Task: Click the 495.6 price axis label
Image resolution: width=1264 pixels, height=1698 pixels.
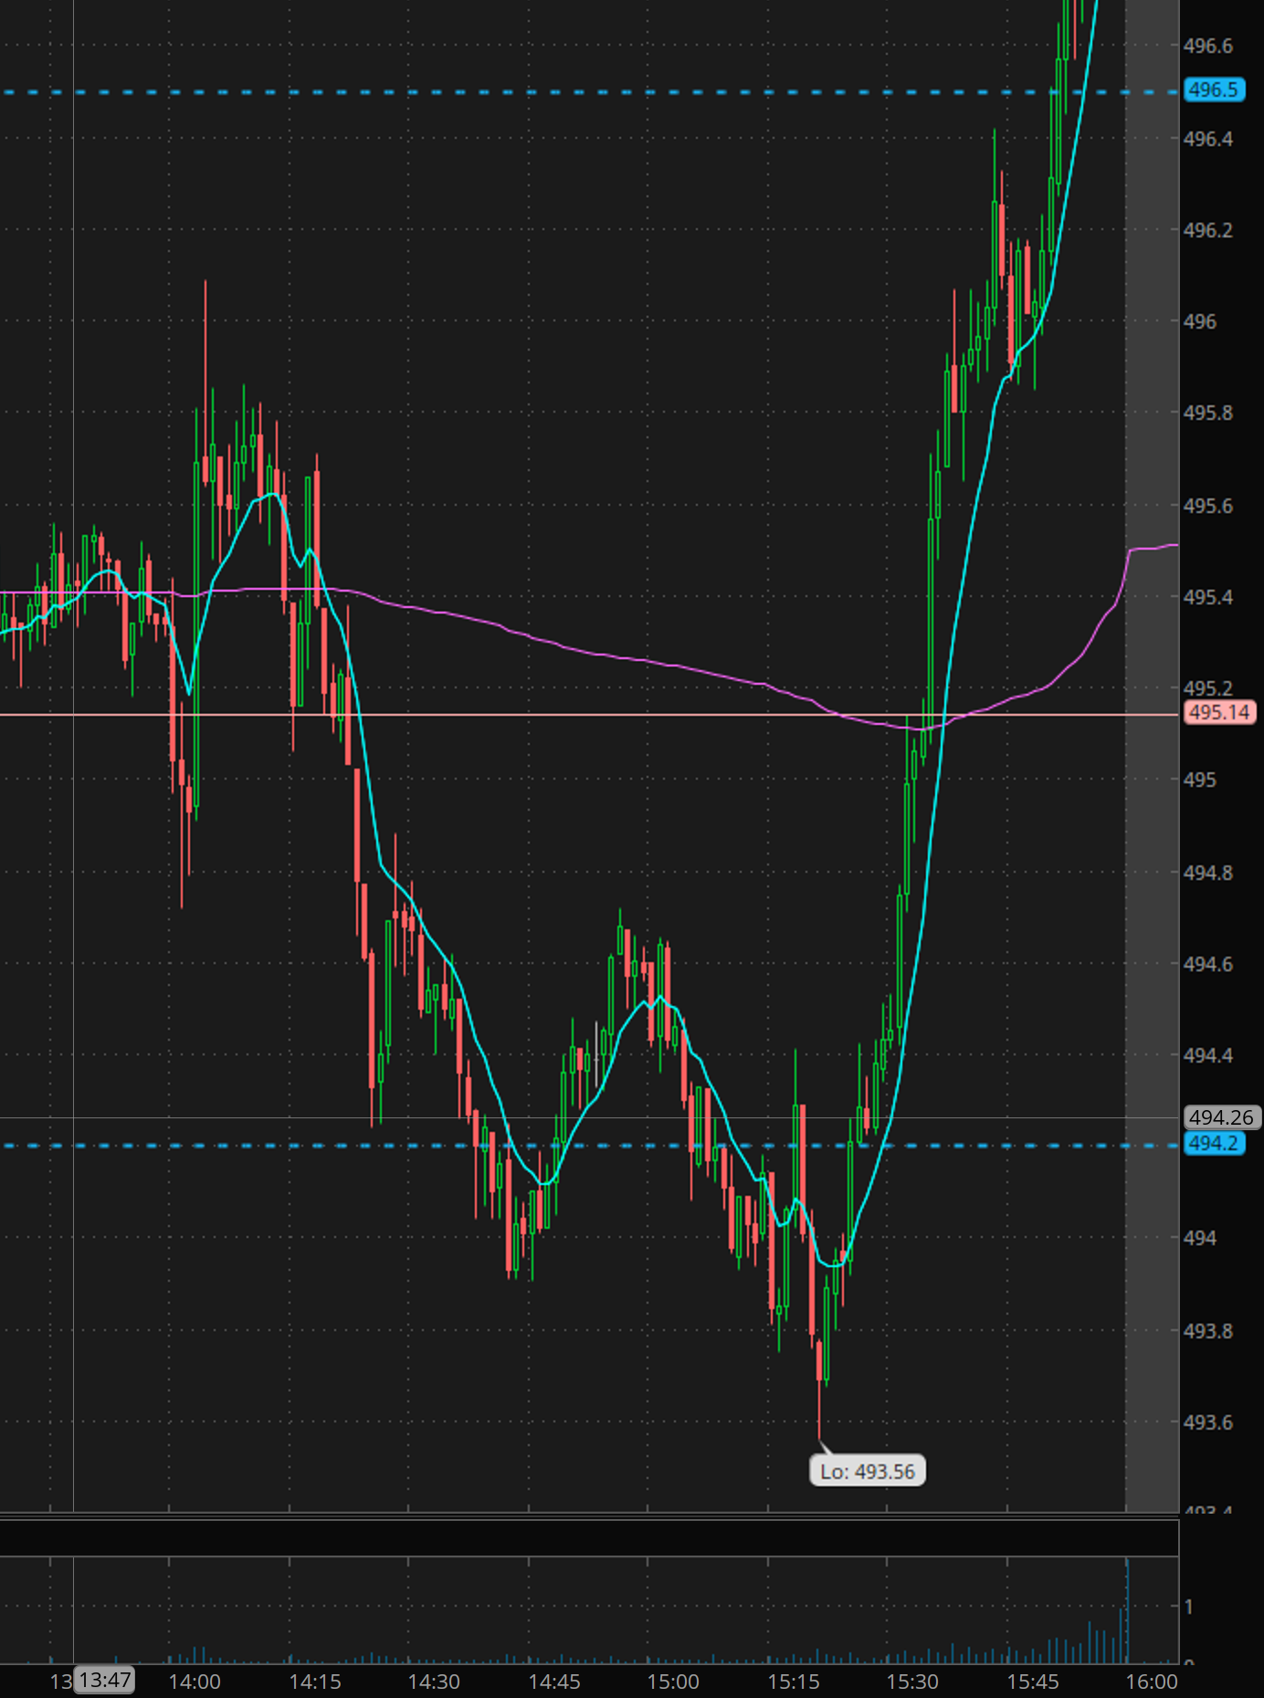Action: (1208, 506)
